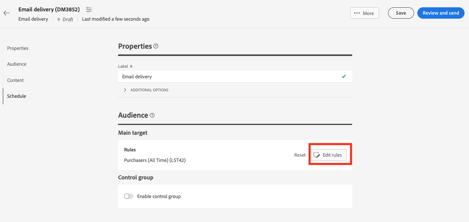Jump to the Audience section in sidebar

(x=17, y=64)
